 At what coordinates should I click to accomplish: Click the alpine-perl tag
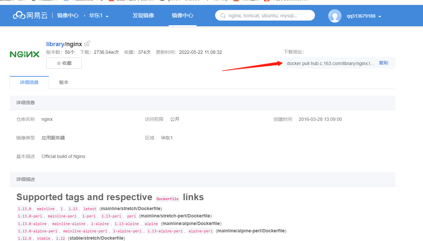pos(201,231)
